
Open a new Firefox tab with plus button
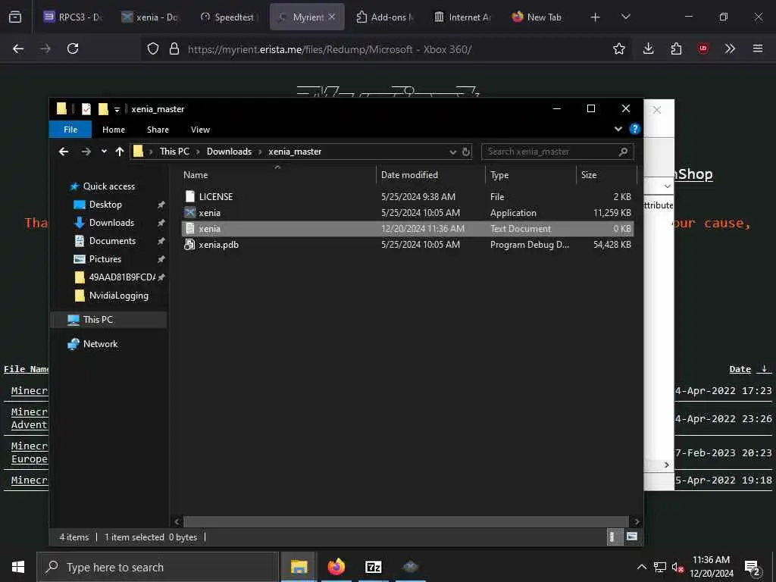596,17
